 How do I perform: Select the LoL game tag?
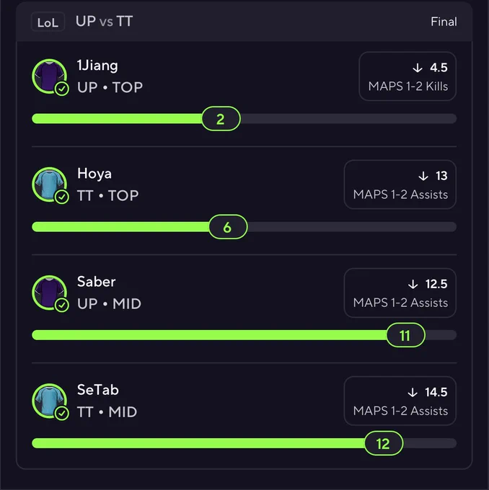pyautogui.click(x=48, y=22)
